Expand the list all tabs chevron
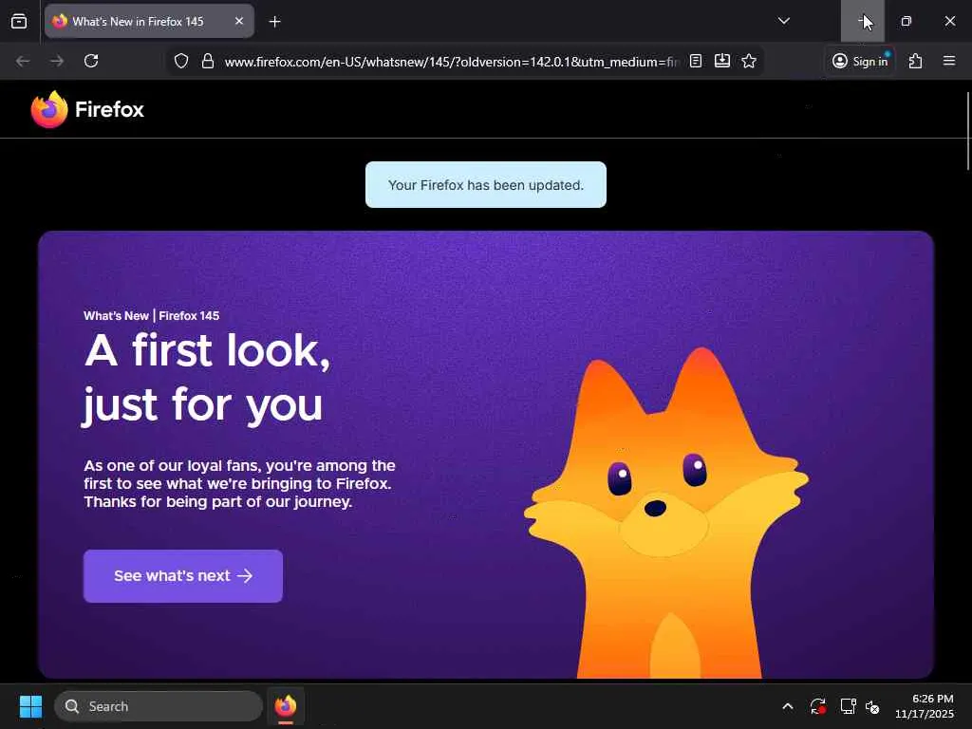This screenshot has height=729, width=972. click(783, 21)
